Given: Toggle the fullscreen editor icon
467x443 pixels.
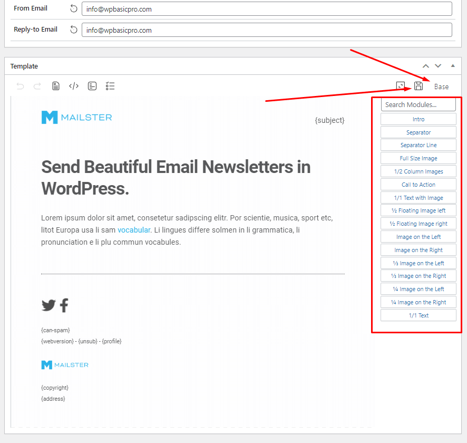Looking at the screenshot, I should (401, 86).
